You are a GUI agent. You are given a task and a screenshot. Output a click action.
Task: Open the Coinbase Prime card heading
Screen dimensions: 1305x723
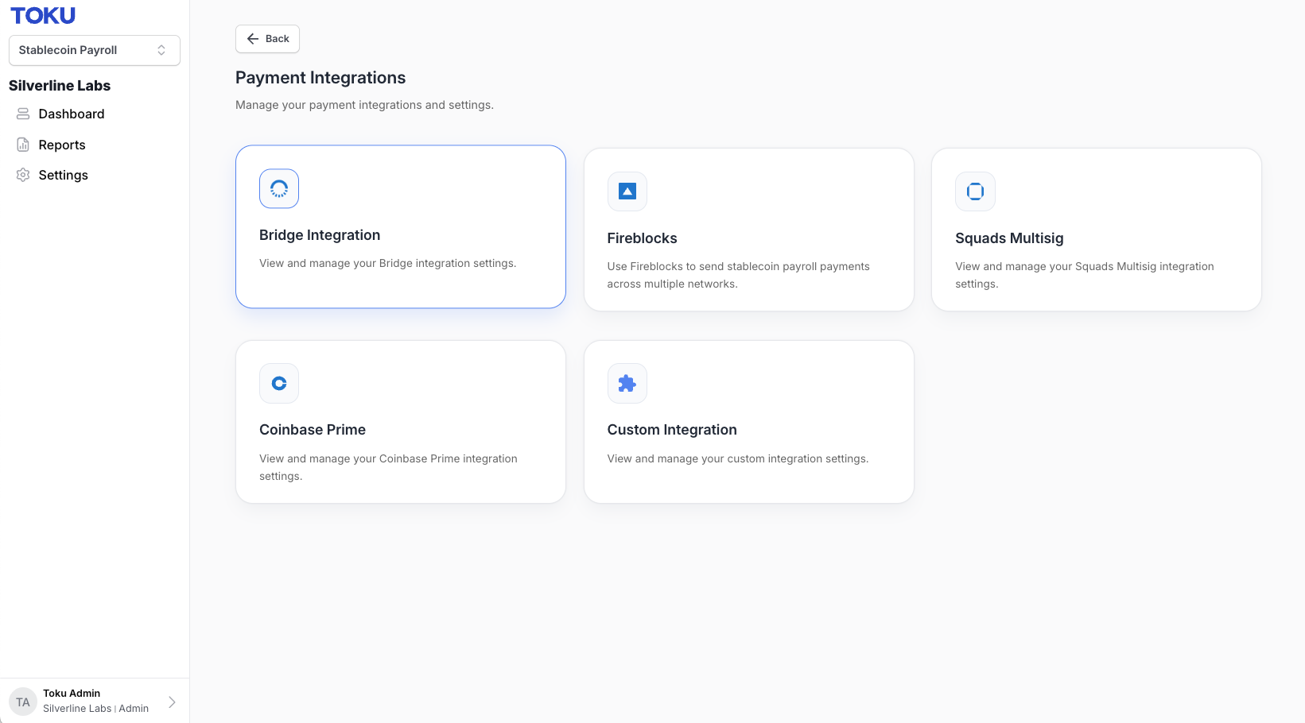tap(313, 430)
